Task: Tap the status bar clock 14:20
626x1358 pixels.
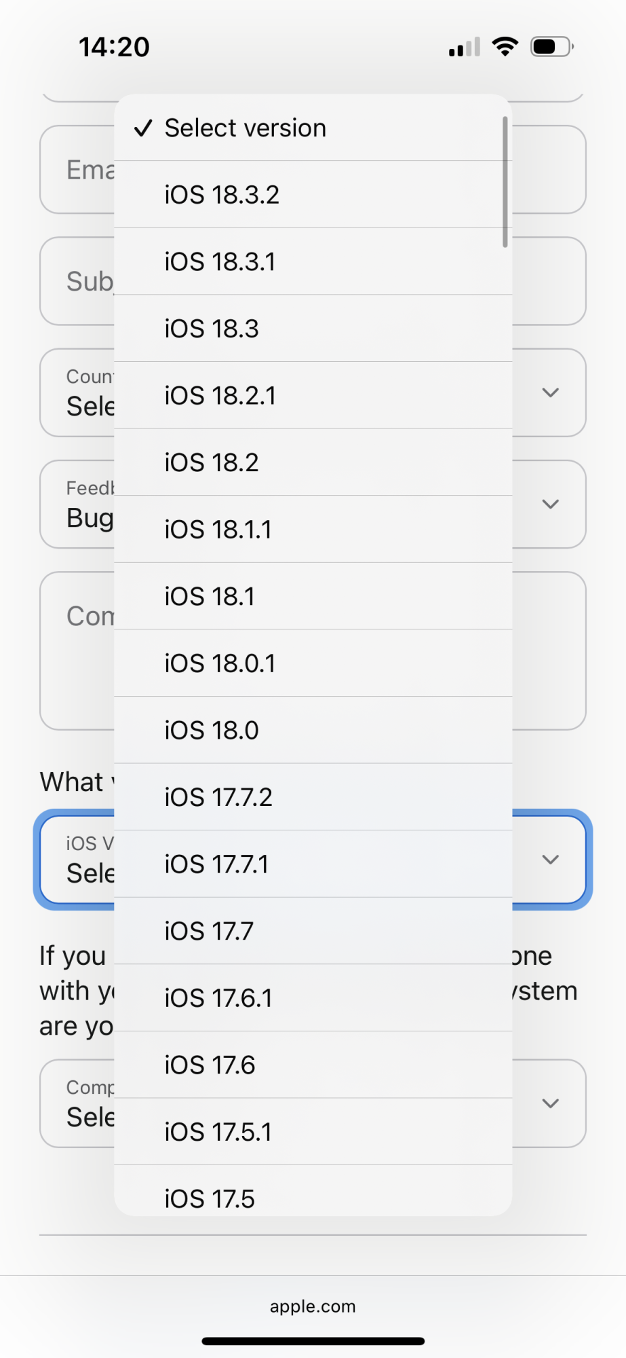Action: (x=114, y=47)
